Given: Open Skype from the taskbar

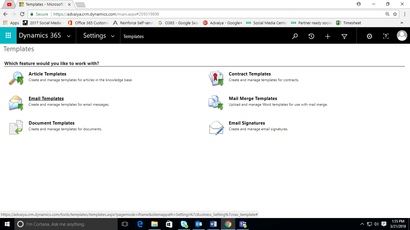Looking at the screenshot, I should tap(184, 224).
